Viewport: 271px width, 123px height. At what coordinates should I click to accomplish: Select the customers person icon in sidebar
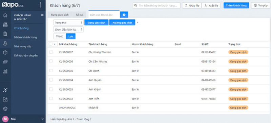[x=5, y=43]
